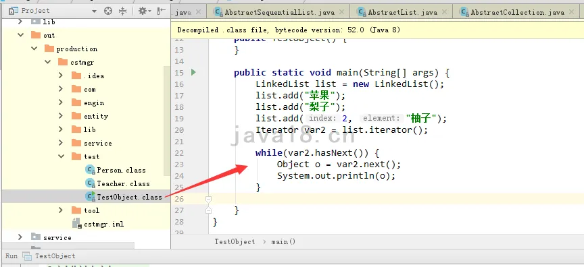This screenshot has width=584, height=267.
Task: Expand the .idea folder
Action: [61, 76]
